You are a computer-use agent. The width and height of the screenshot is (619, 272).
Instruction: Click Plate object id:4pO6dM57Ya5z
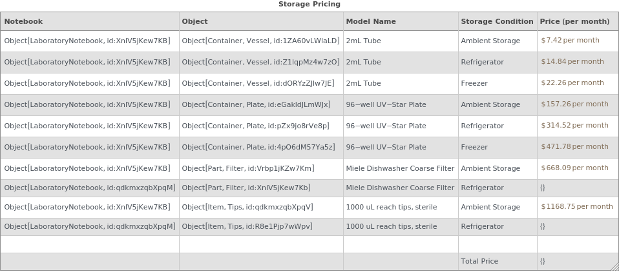pyautogui.click(x=258, y=147)
